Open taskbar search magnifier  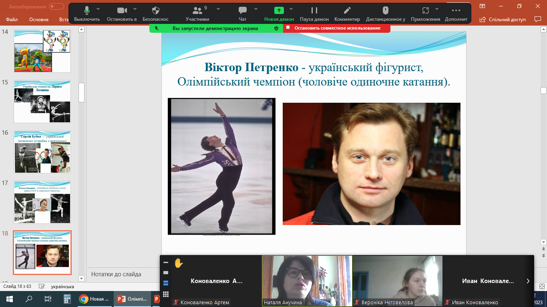tap(29, 299)
